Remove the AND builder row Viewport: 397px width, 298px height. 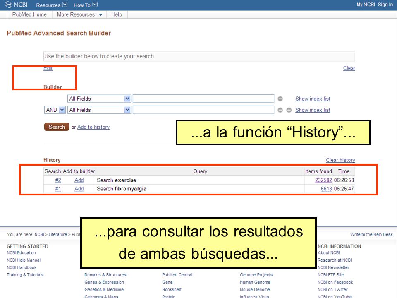point(280,110)
